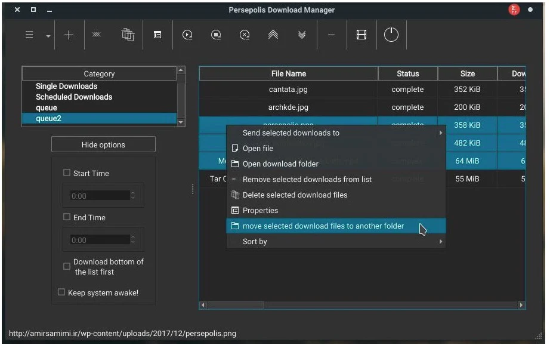Enable the End Time checkbox
This screenshot has height=348, width=550.
[x=67, y=217]
